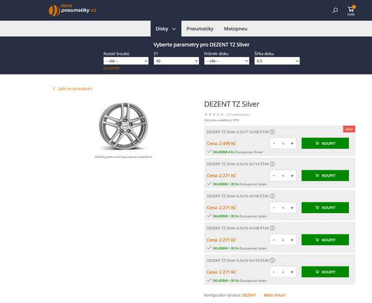Decrease quantity for 6.5x16 5x110 wheel
The image size is (372, 303).
[x=274, y=272]
